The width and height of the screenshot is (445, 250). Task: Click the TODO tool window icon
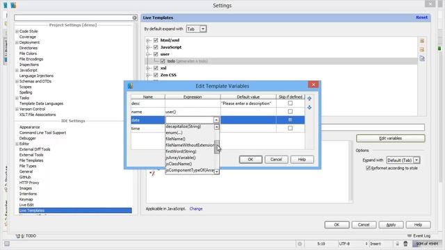[x=18, y=236]
